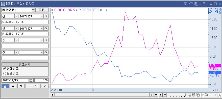The image size is (222, 99).
Task: Click the replay speed slider
Action: coord(177,95)
